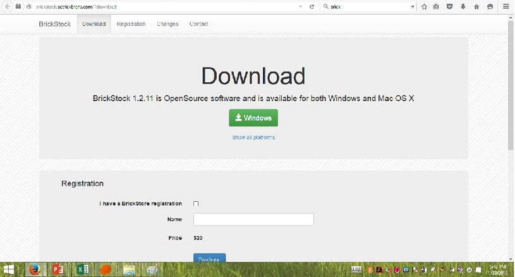Click the page vertical scrollbar thumb
The width and height of the screenshot is (515, 277).
(x=511, y=85)
